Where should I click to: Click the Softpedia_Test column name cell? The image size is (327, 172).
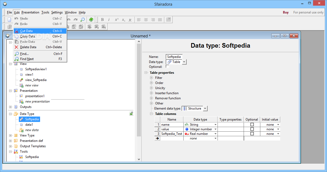point(172,134)
